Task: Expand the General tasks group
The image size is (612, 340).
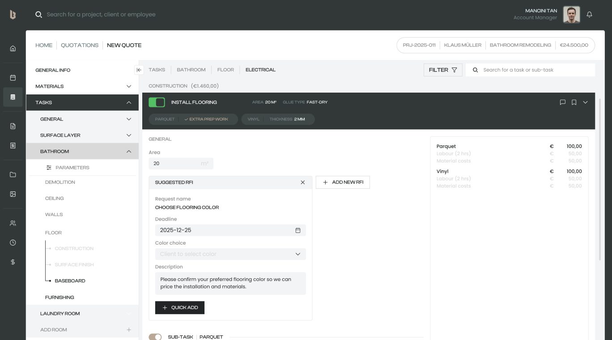Action: pyautogui.click(x=129, y=119)
